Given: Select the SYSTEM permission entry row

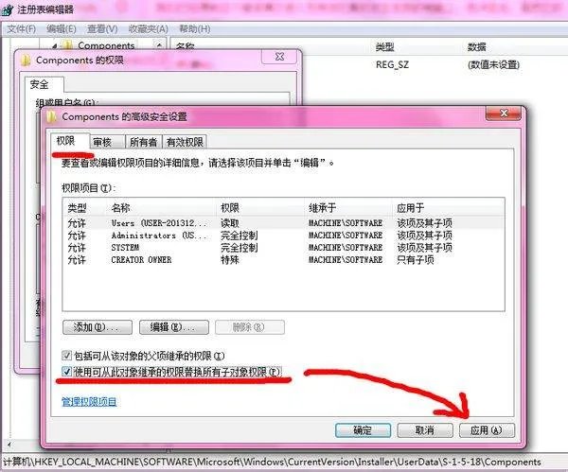Looking at the screenshot, I should 283,248.
